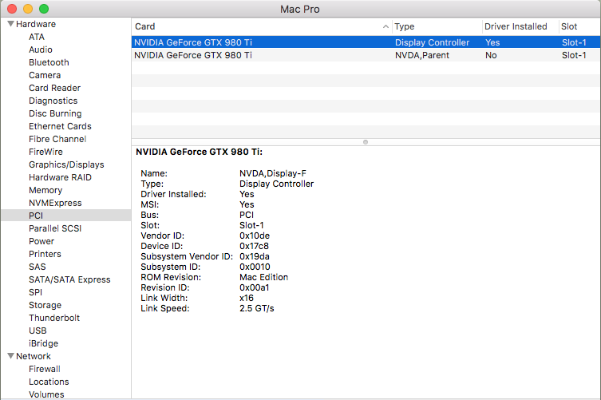Select Camera in the sidebar
Viewport: 601px width, 400px height.
[45, 75]
